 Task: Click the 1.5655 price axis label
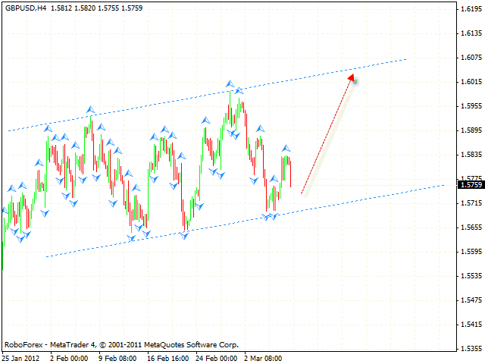coord(471,227)
